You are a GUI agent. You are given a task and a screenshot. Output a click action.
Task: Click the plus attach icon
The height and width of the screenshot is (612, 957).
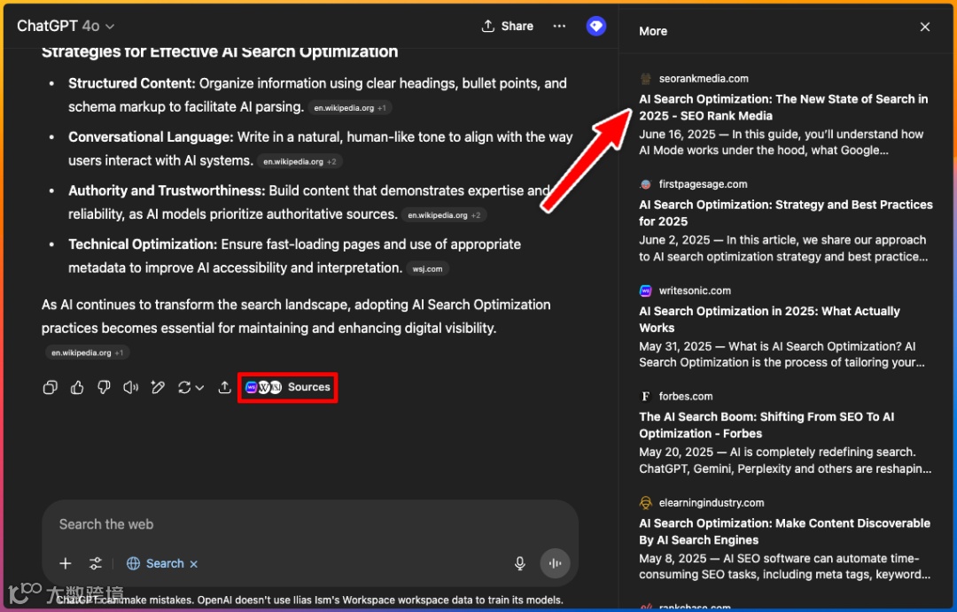pos(66,563)
